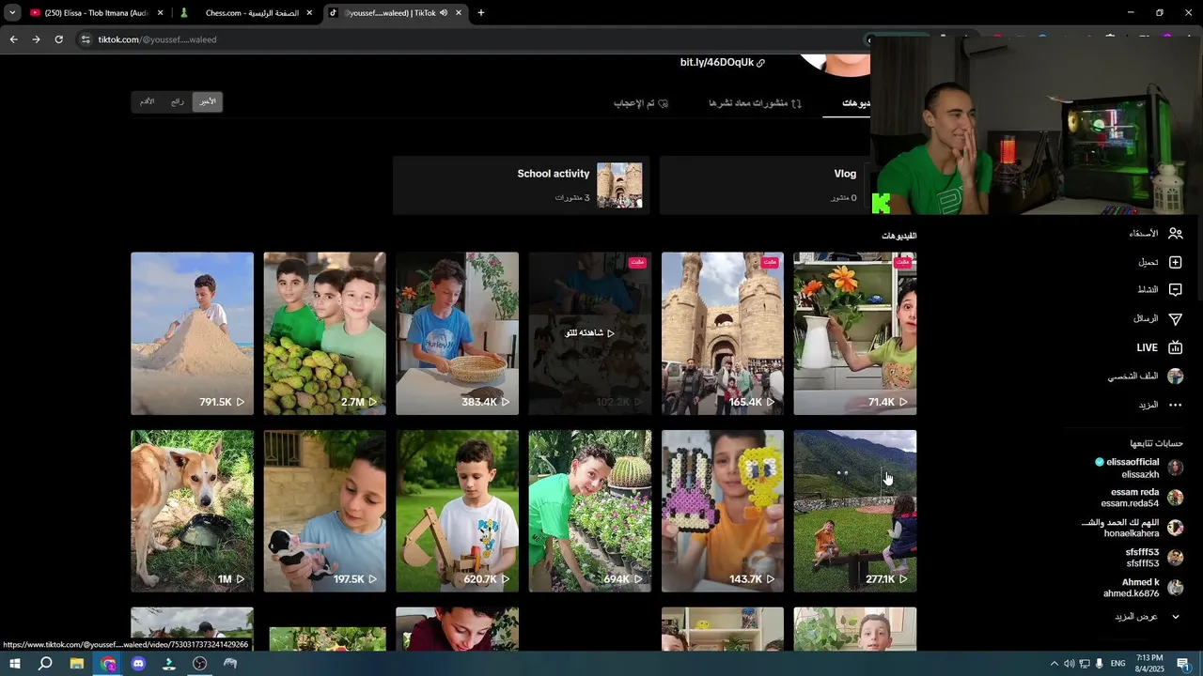This screenshot has width=1203, height=676.
Task: Play the wooden excavator video 620.7K
Action: coord(457,511)
